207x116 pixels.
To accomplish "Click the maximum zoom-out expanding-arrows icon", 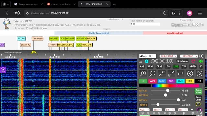I will pyautogui.click(x=171, y=73).
